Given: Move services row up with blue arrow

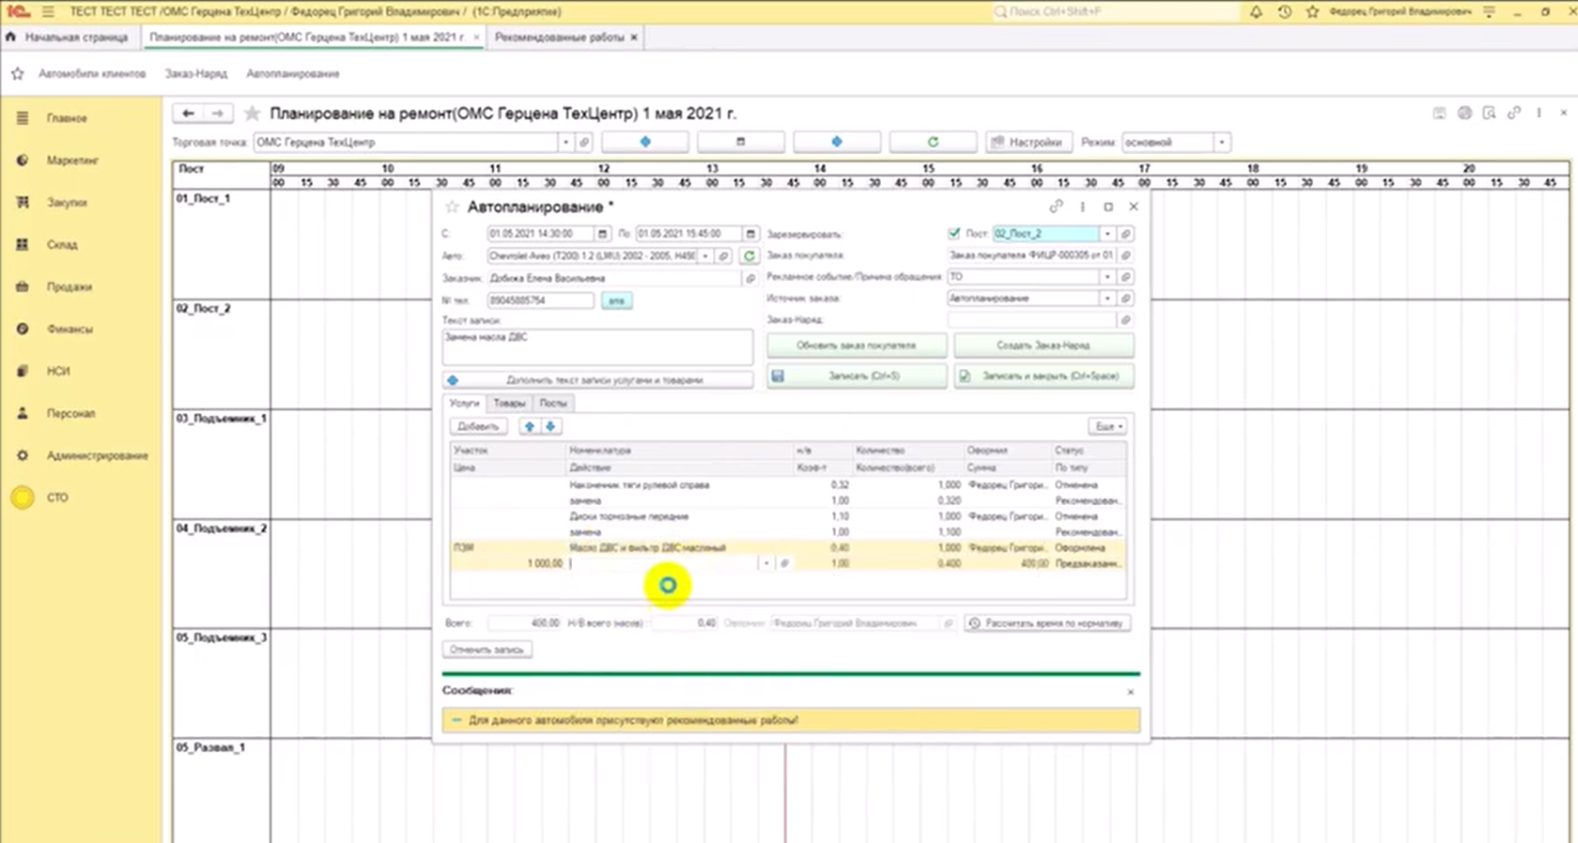Looking at the screenshot, I should pos(530,426).
